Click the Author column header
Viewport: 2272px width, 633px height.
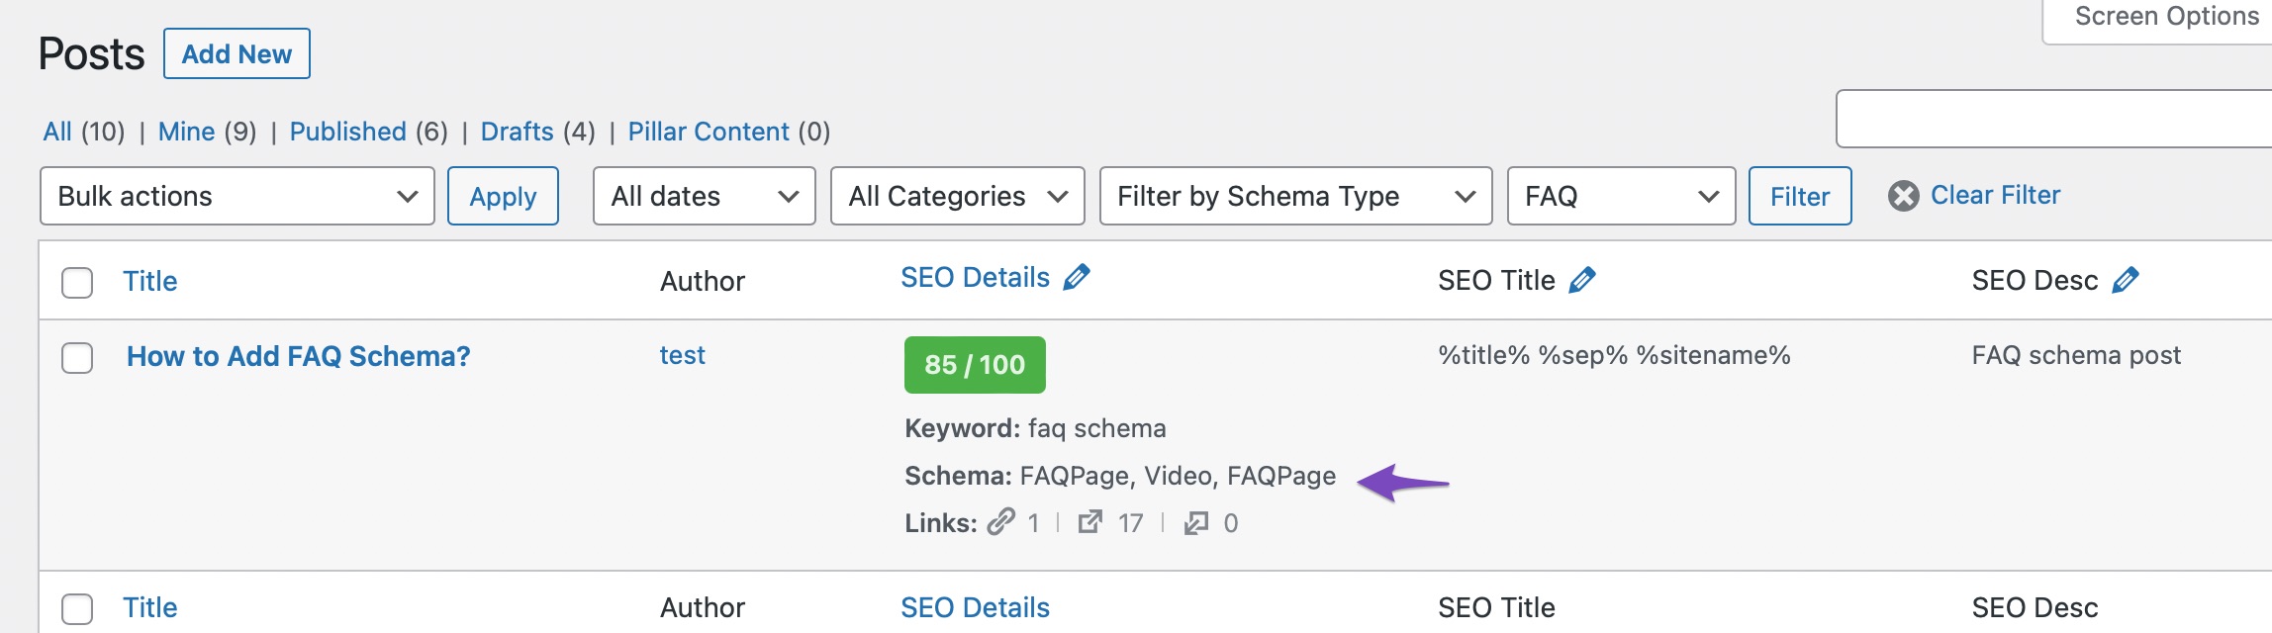point(703,281)
